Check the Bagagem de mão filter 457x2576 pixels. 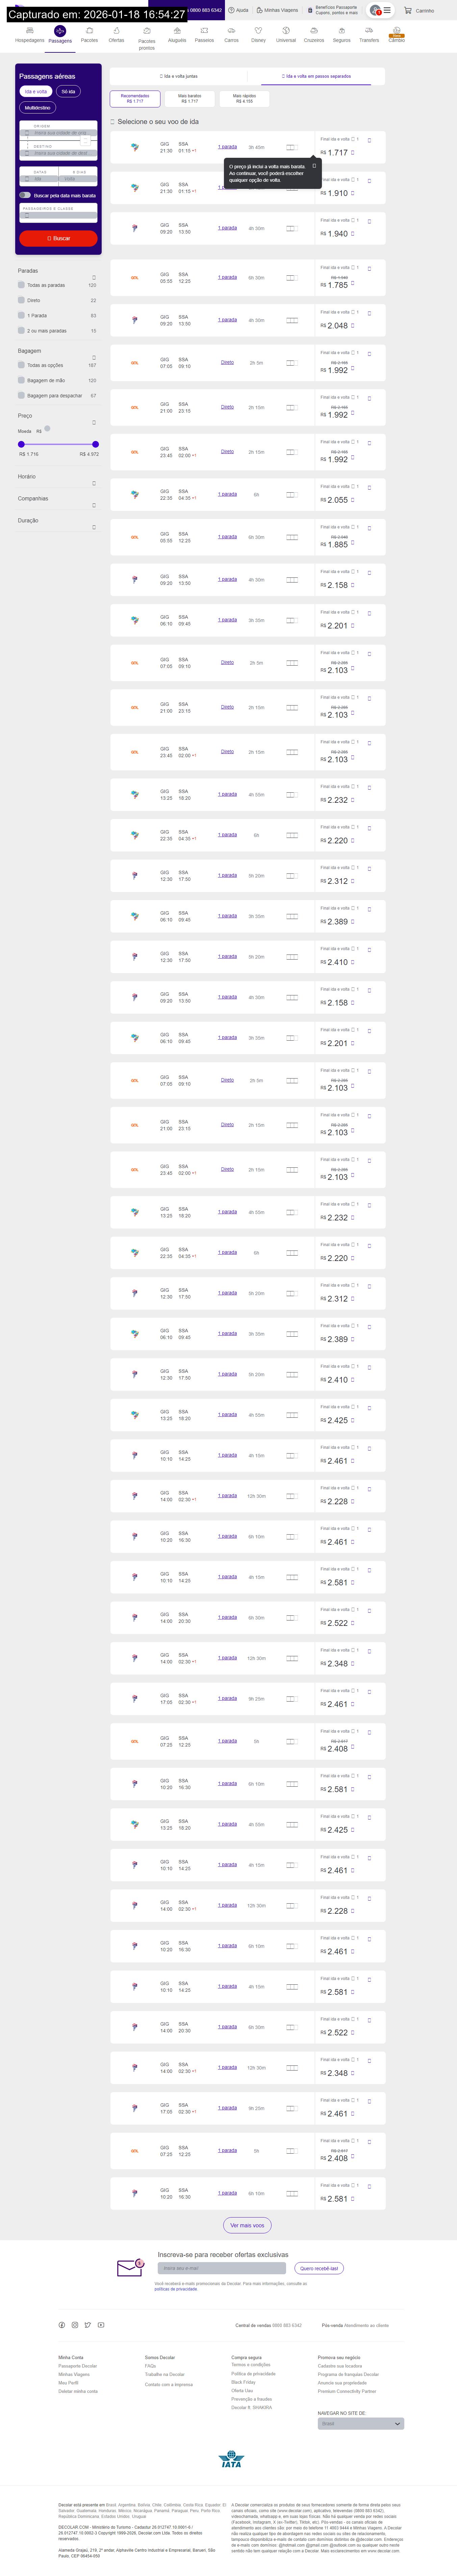point(21,380)
